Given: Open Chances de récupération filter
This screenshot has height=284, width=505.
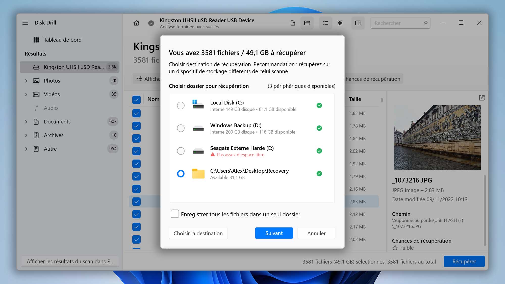Looking at the screenshot, I should pyautogui.click(x=374, y=79).
